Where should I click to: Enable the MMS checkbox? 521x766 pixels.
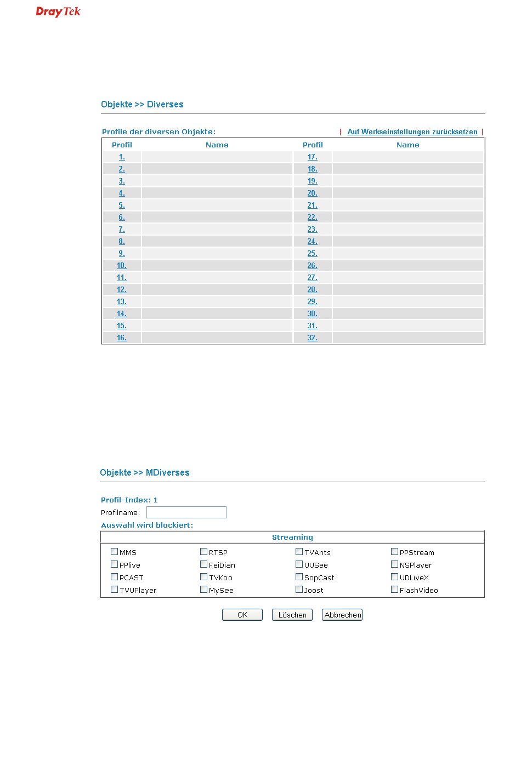[114, 552]
